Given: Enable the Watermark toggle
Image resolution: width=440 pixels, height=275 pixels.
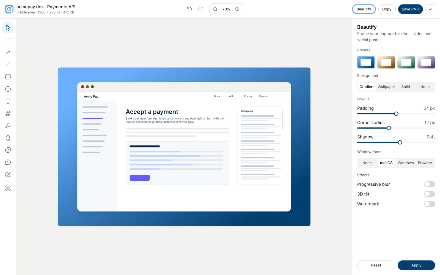Looking at the screenshot, I should [430, 204].
